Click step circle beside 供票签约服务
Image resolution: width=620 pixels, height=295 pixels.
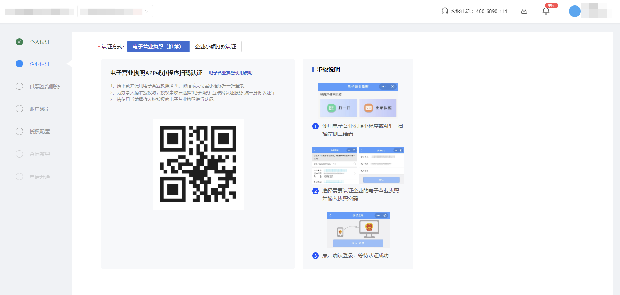pos(19,86)
